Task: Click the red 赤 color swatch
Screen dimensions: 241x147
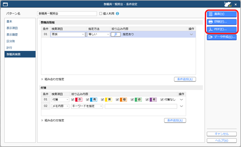Action: click(x=79, y=100)
